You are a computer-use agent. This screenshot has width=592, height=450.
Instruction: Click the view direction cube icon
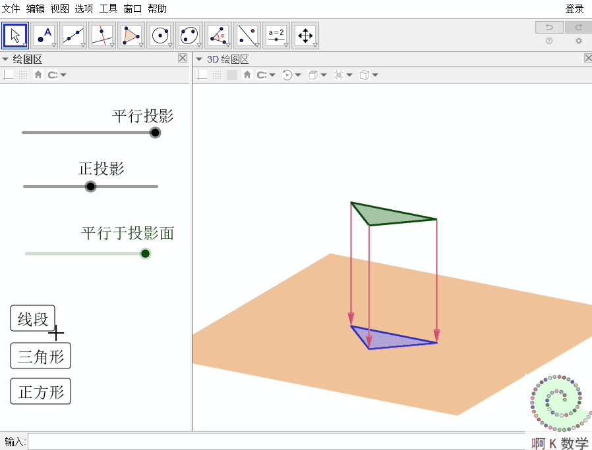(x=313, y=75)
